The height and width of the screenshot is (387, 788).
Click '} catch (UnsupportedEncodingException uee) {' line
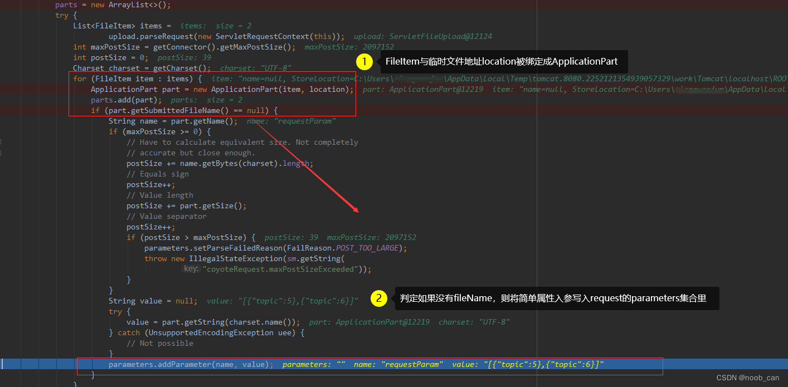click(207, 332)
